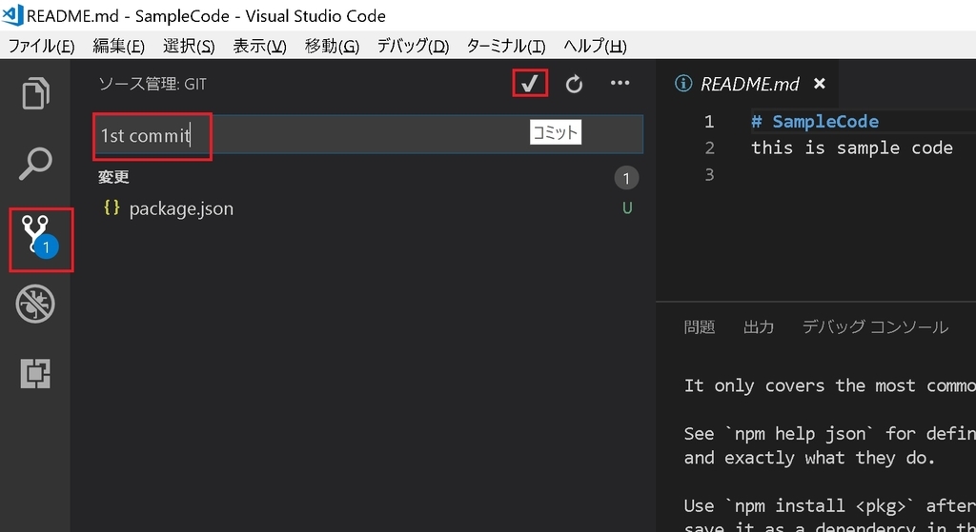Click line number 1 in editor gutter
976x532 pixels.
[709, 122]
